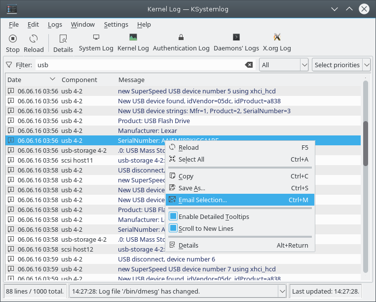376x302 pixels.
Task: Open the Settings menu
Action: pyautogui.click(x=116, y=25)
